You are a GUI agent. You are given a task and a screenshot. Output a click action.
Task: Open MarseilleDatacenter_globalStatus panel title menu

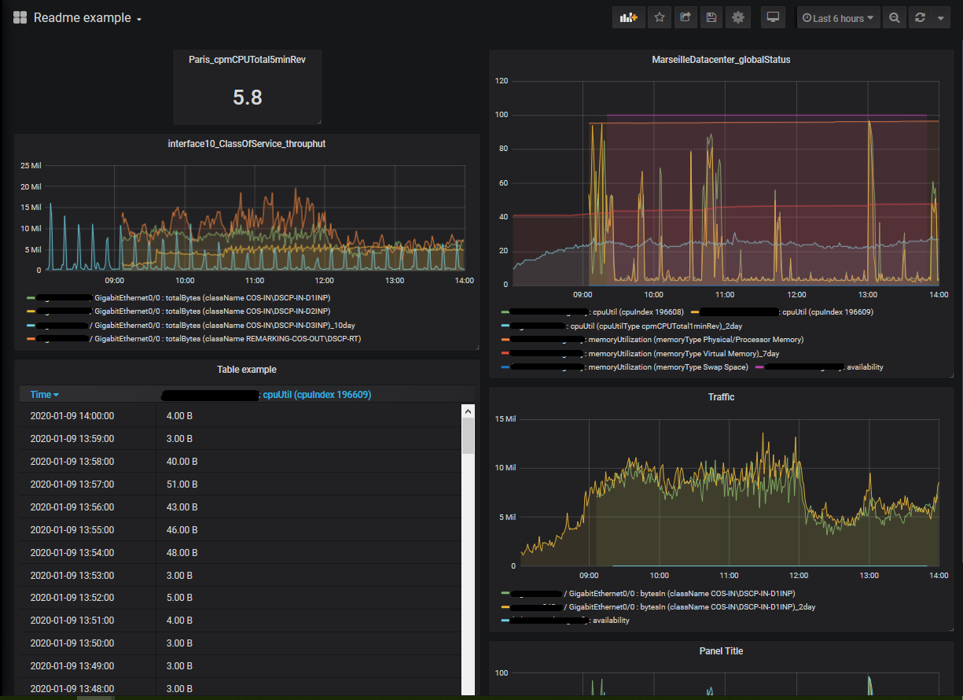tap(721, 60)
